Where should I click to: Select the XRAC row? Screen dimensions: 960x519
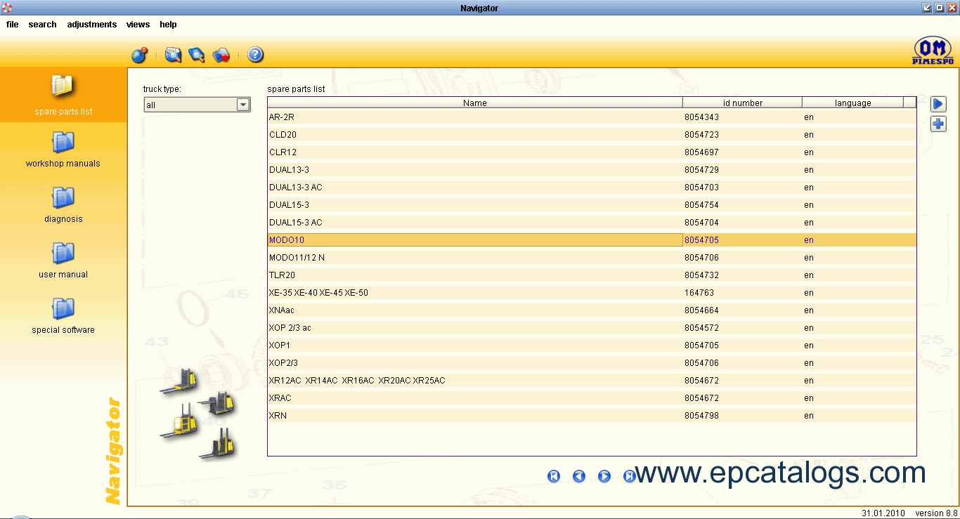pyautogui.click(x=592, y=398)
